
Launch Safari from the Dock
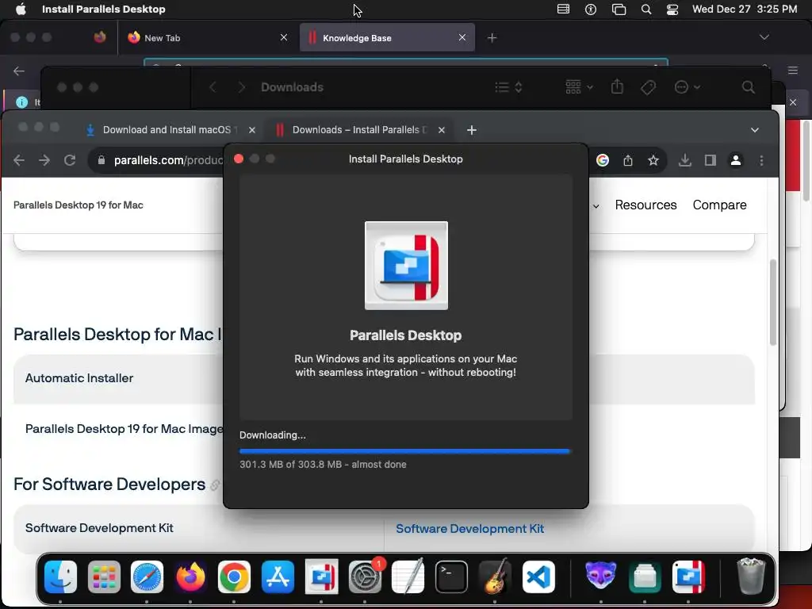[x=147, y=577]
